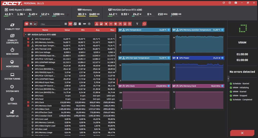Uncheck the GPU Memory Junction checkbox
258x138 pixels.
[28, 42]
